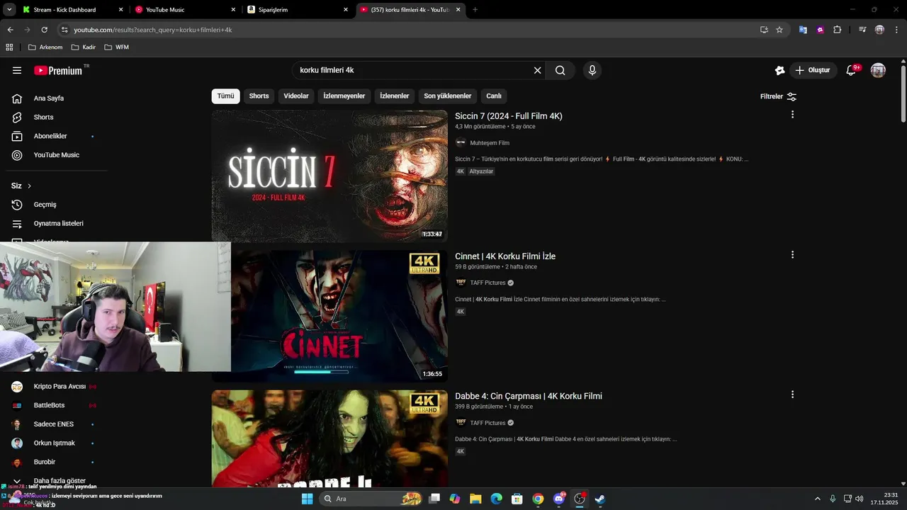Open YouTube Music in the sidebar

point(56,154)
